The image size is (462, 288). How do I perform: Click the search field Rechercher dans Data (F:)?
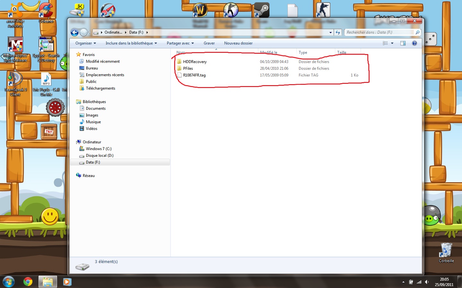(380, 32)
